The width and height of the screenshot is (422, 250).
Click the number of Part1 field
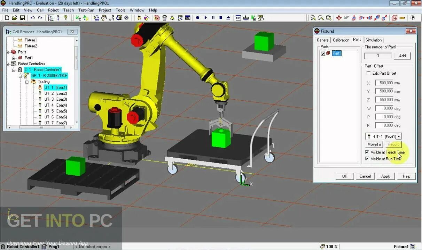pyautogui.click(x=378, y=56)
